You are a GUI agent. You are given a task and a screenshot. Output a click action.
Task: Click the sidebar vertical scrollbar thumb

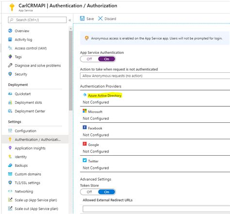[x=70, y=70]
